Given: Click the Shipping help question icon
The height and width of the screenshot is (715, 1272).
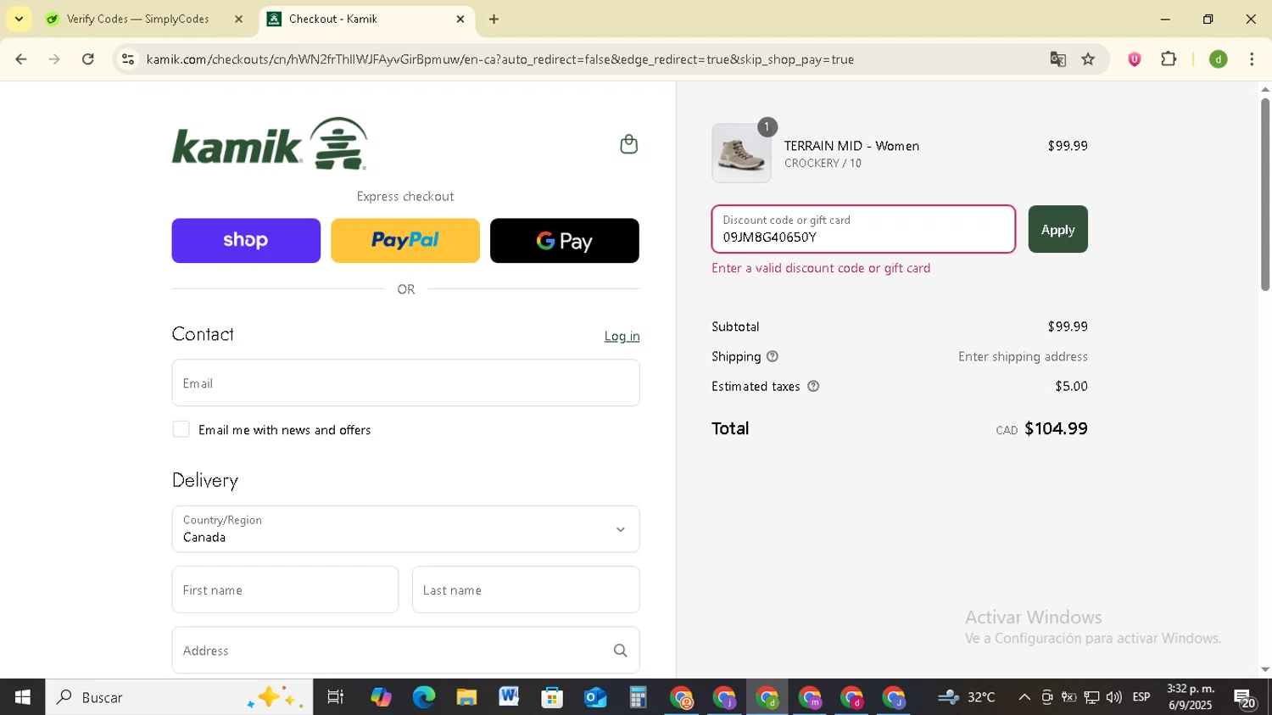Looking at the screenshot, I should pyautogui.click(x=773, y=356).
